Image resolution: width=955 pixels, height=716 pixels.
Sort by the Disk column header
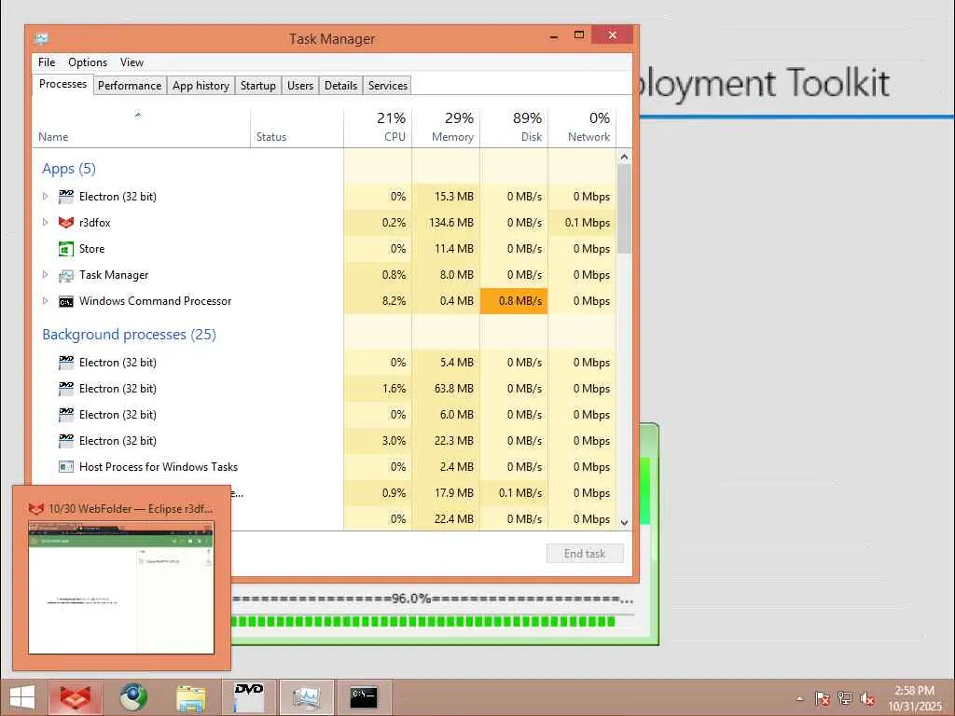514,127
